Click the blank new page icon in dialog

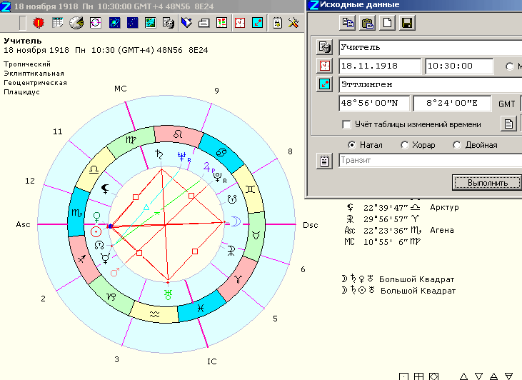387,23
